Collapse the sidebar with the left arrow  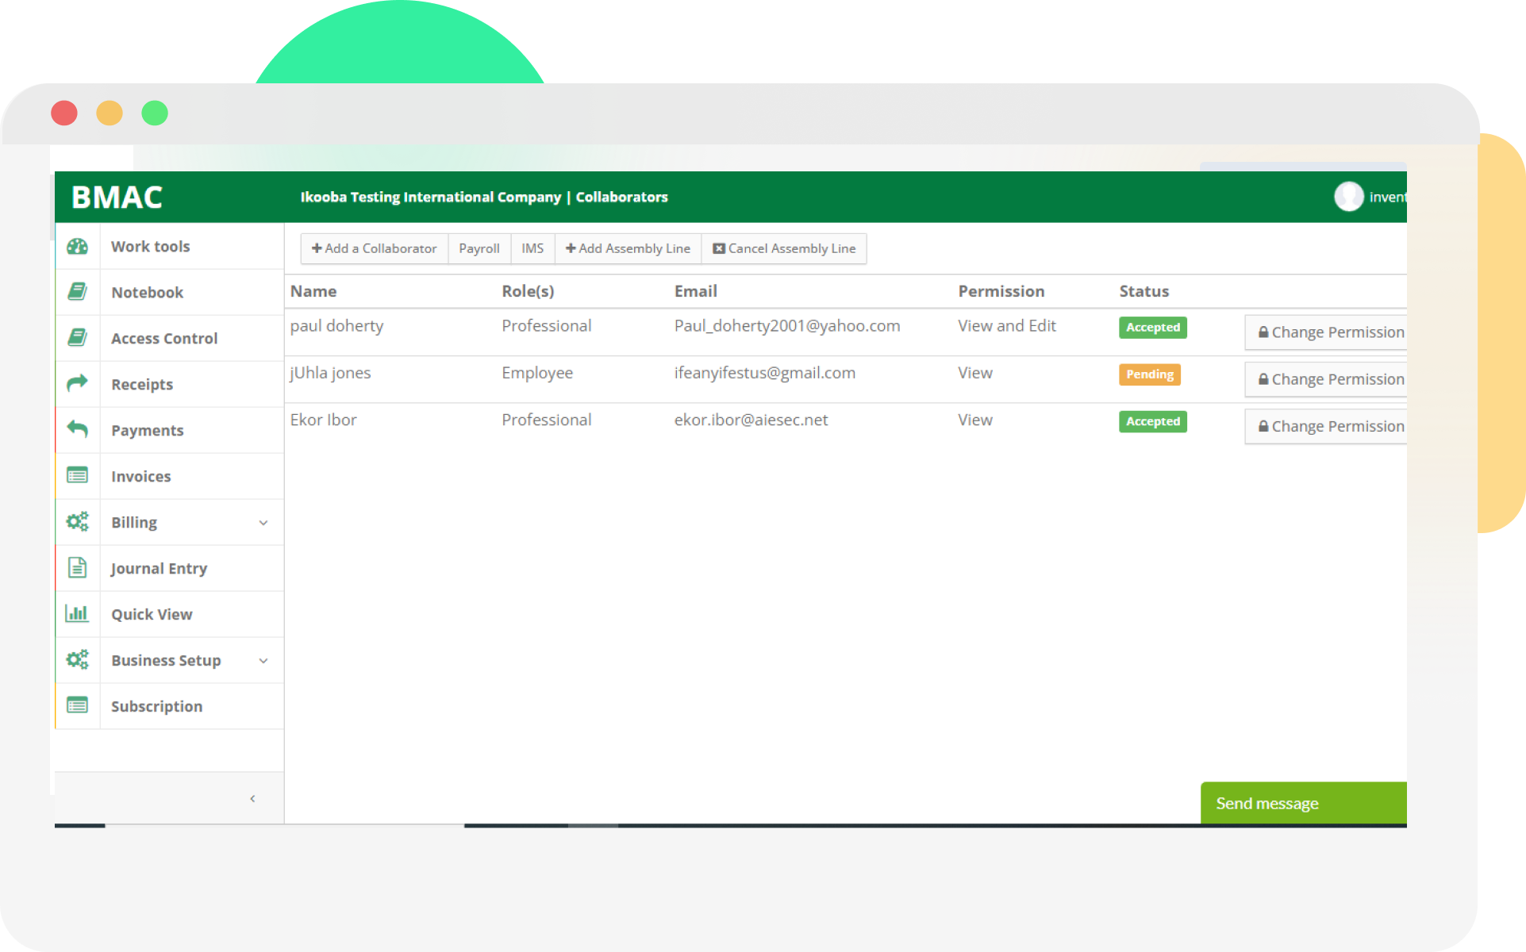click(252, 799)
